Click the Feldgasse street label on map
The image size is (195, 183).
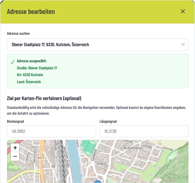(x=94, y=155)
